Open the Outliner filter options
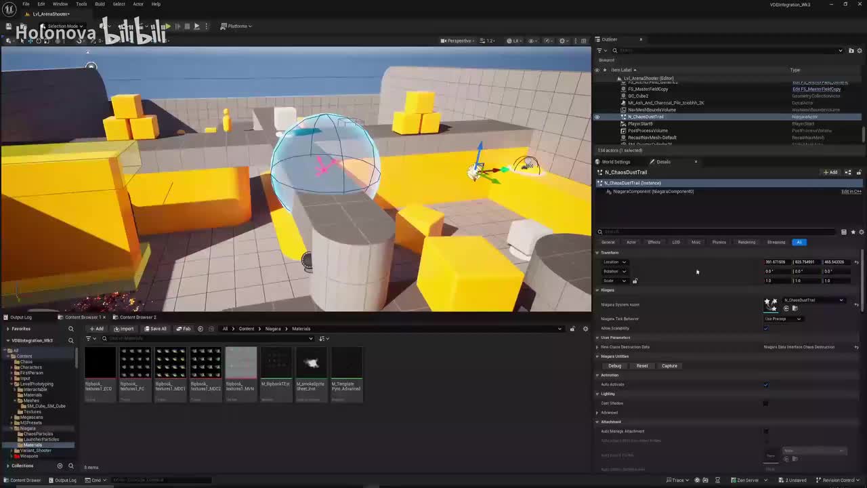 point(600,50)
